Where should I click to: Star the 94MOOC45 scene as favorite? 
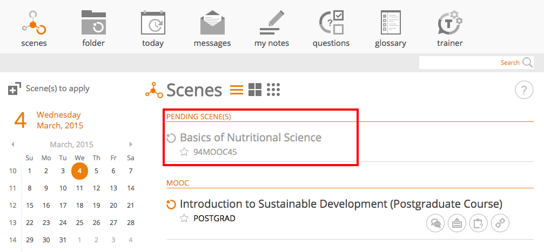[184, 152]
